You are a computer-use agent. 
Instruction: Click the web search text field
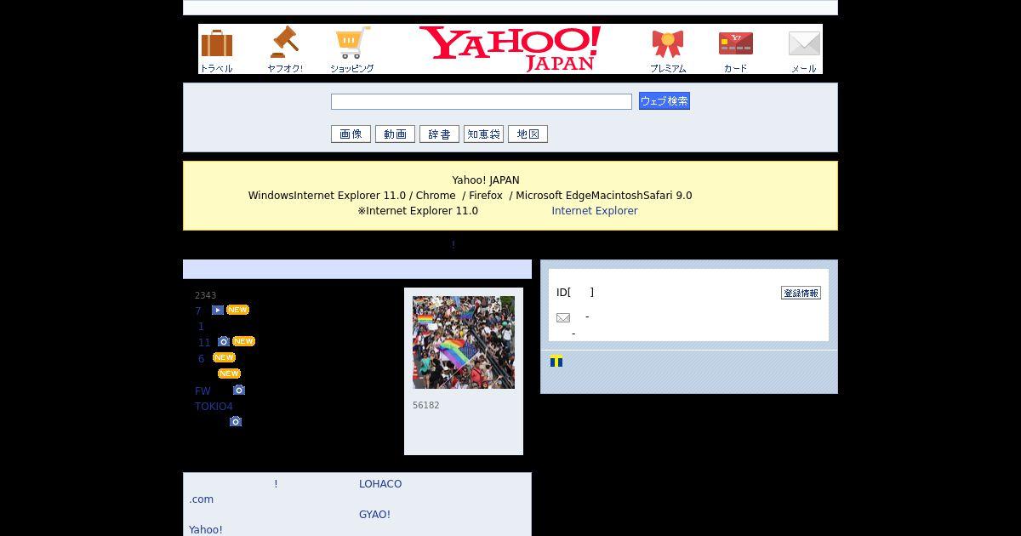[482, 101]
